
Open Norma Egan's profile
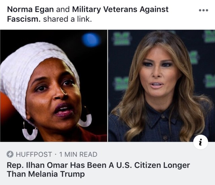pyautogui.click(x=31, y=9)
